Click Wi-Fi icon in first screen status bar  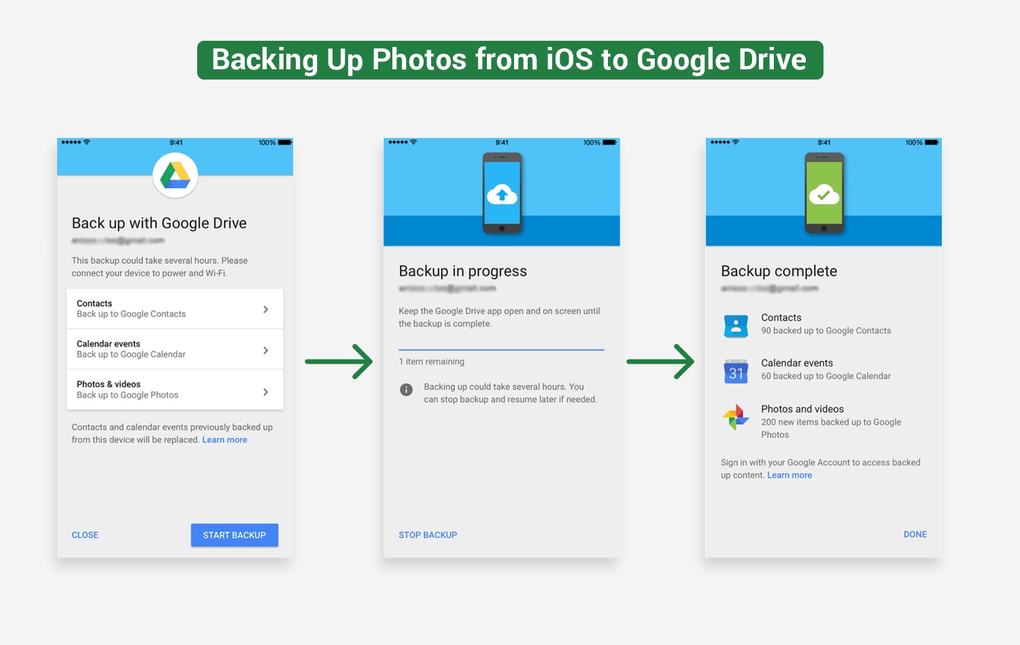point(86,142)
